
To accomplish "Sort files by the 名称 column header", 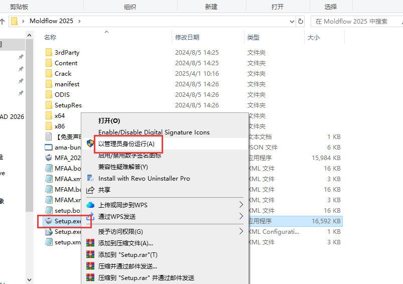I will click(50, 38).
